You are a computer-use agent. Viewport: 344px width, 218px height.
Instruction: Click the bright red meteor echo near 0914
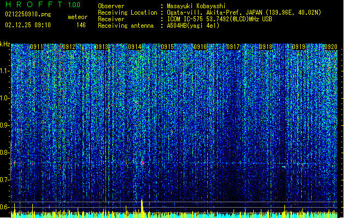(142, 162)
